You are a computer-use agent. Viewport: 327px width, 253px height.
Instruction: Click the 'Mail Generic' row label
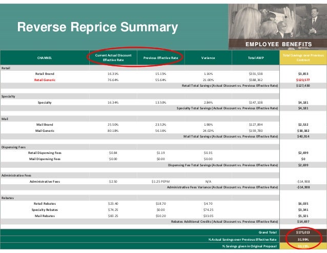tap(45, 131)
